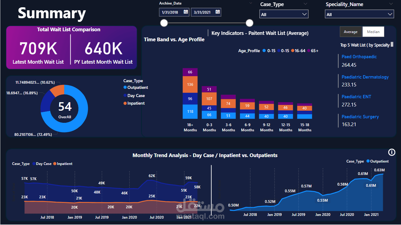The image size is (401, 225).
Task: Click the 107 orange segment in 0-3 Months bar
Action: coord(209,99)
